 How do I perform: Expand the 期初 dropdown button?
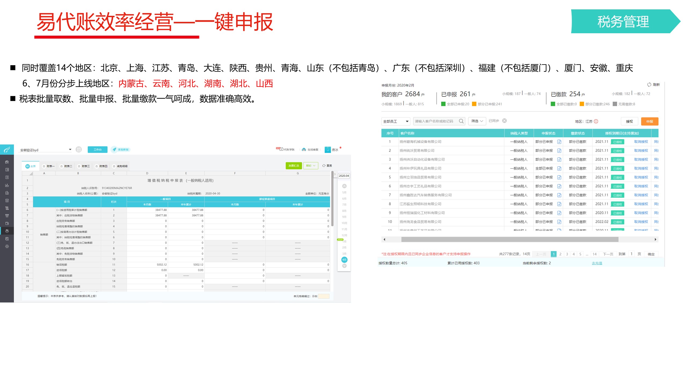(x=311, y=166)
